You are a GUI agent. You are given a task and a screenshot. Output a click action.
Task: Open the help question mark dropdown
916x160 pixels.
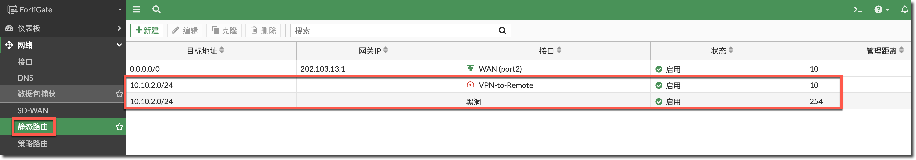[x=881, y=10]
